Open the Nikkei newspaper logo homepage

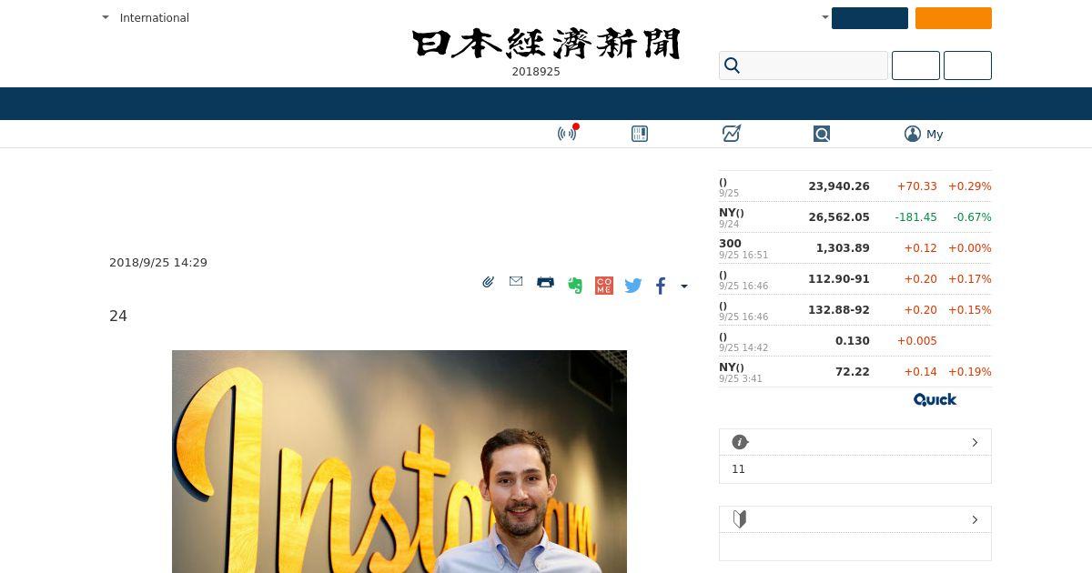(x=546, y=44)
